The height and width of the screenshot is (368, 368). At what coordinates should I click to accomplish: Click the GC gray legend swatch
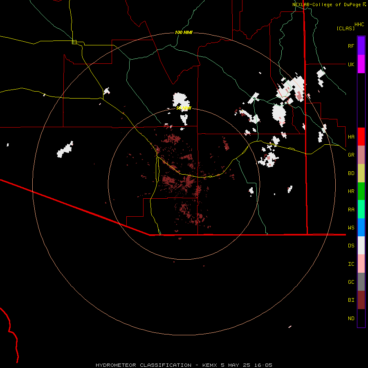point(361,282)
